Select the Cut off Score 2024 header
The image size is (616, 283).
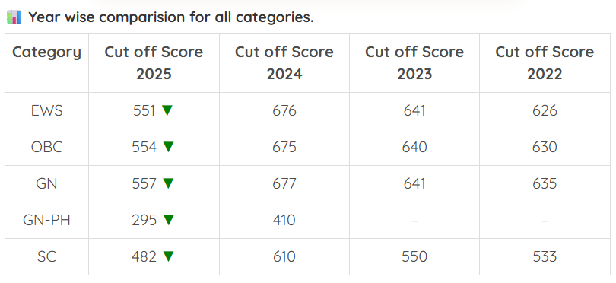point(284,63)
